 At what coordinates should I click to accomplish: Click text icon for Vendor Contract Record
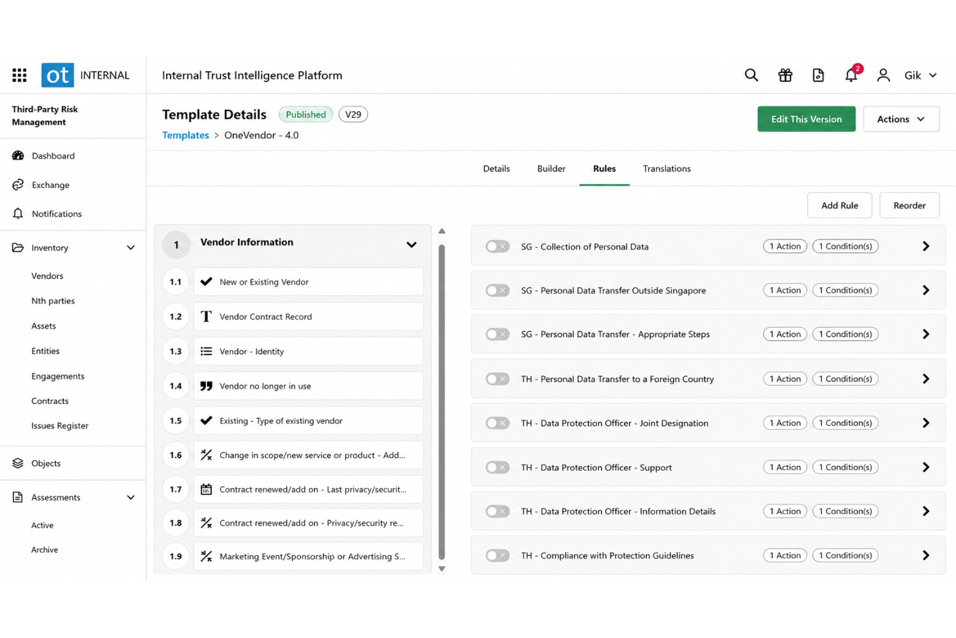coord(206,317)
